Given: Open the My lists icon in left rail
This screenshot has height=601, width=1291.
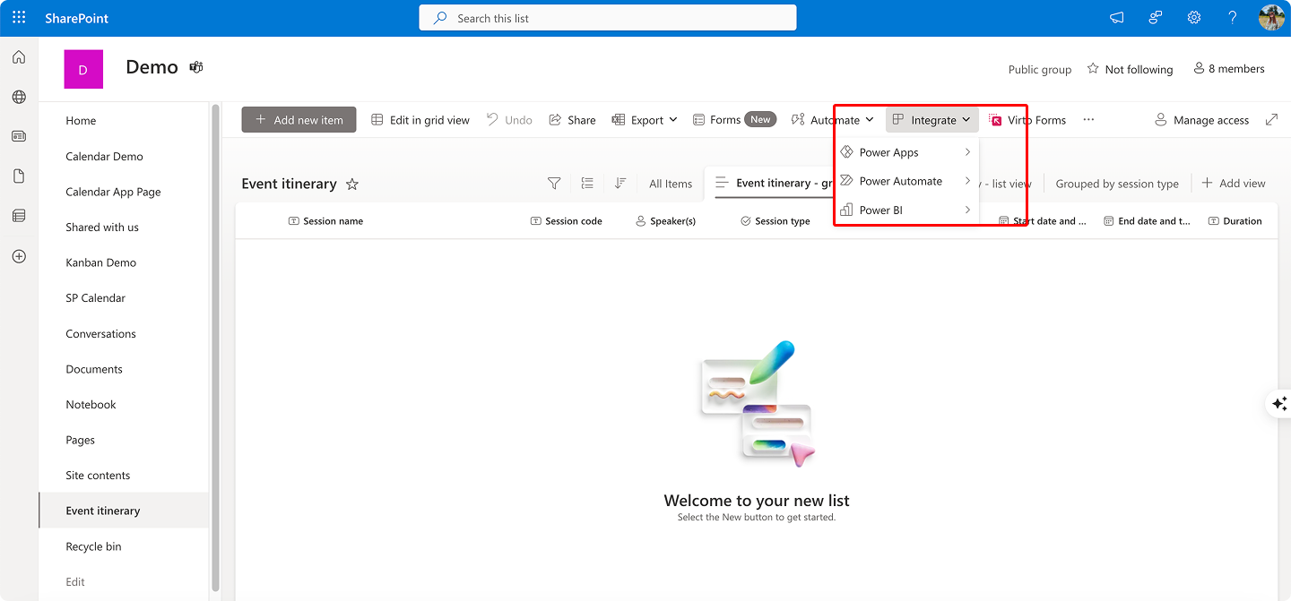Looking at the screenshot, I should pyautogui.click(x=19, y=216).
